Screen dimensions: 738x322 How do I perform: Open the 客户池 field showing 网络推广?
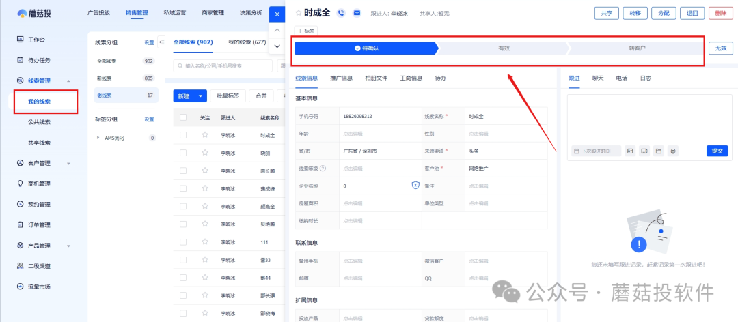tap(506, 169)
